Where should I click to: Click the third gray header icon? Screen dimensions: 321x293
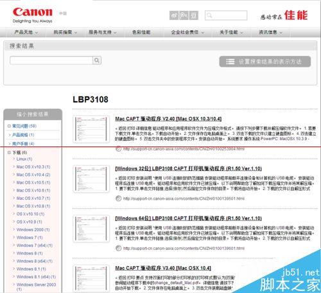193,15
